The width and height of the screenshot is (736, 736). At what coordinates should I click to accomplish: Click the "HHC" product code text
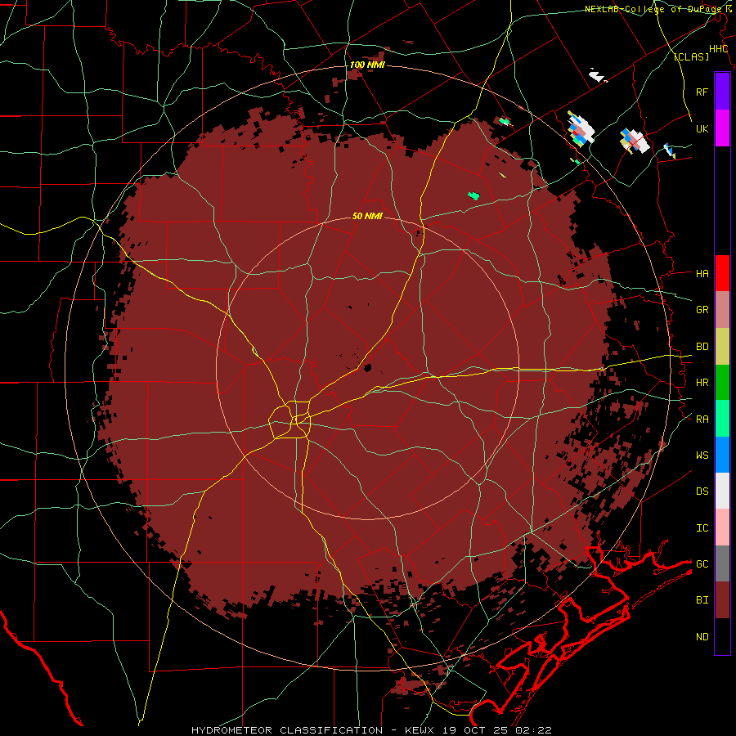tap(718, 49)
